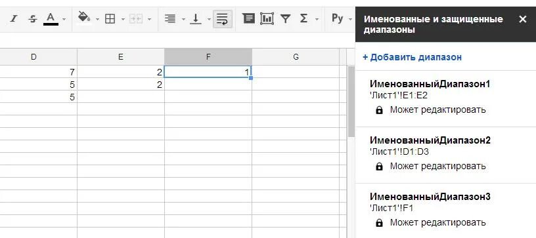Expand the fill color dropdown arrow

(x=97, y=19)
